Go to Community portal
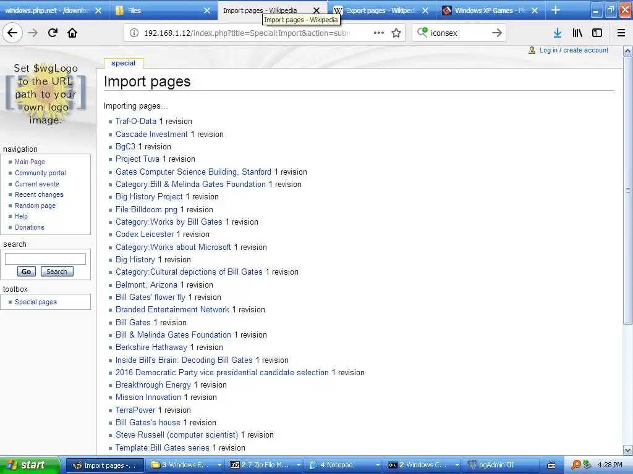633x474 pixels. point(40,173)
